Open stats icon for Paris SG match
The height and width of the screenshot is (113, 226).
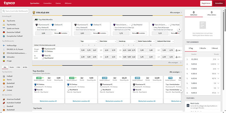(177, 57)
